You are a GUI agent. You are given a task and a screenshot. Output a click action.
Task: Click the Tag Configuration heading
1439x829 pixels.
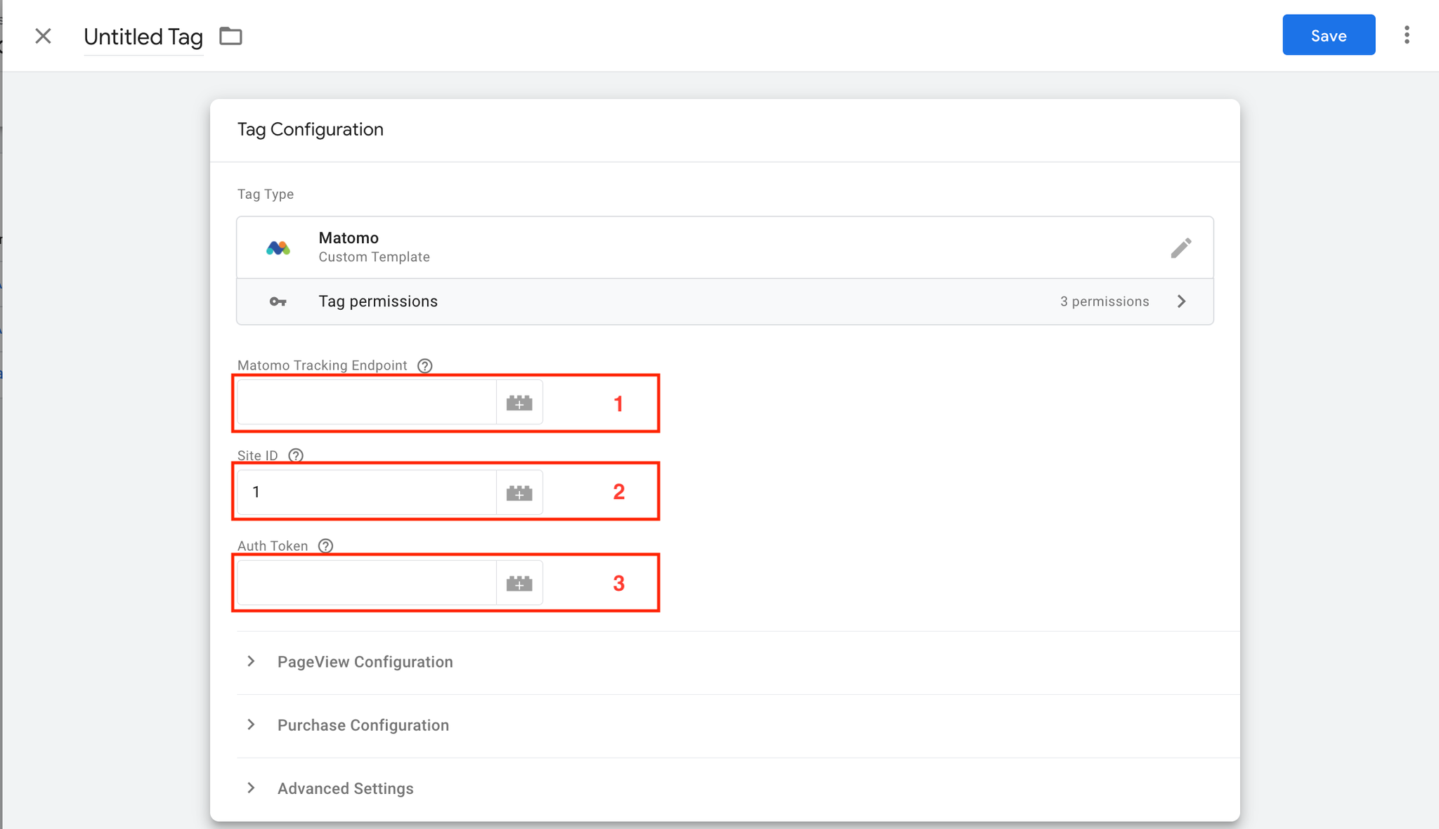[x=311, y=129]
